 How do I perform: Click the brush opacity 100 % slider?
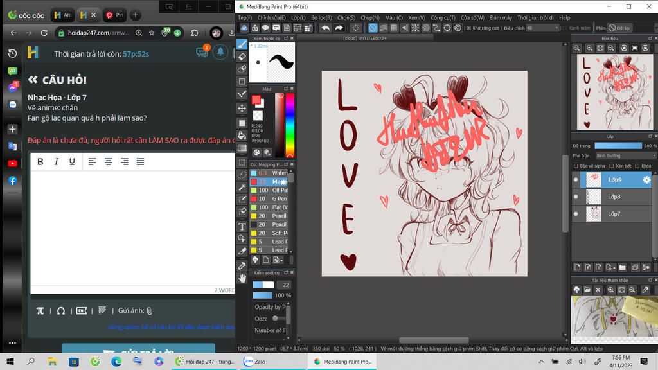[262, 295]
